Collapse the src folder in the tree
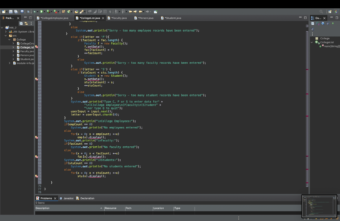Image resolution: width=340 pixels, height=221 pixels. point(6,36)
